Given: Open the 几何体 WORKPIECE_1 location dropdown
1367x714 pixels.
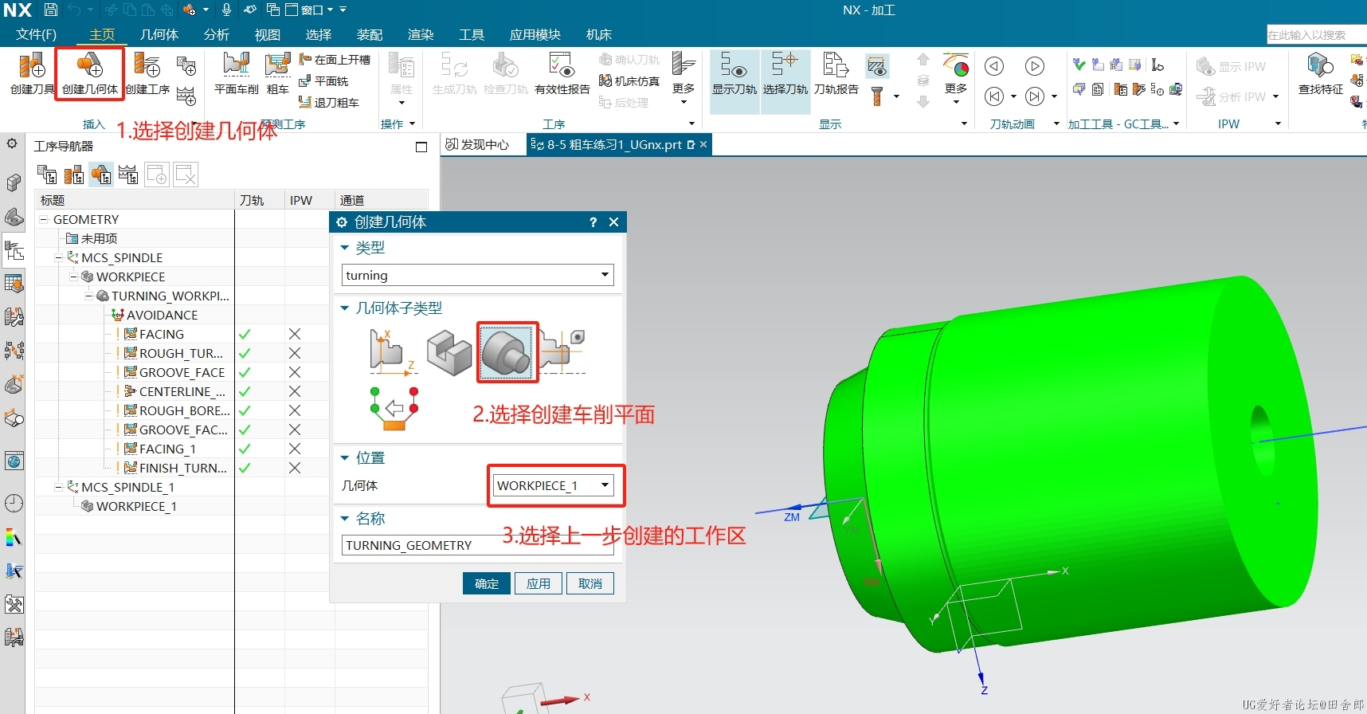Looking at the screenshot, I should click(x=554, y=485).
